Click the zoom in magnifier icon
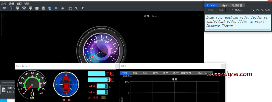The image size is (272, 102). (x=77, y=8)
